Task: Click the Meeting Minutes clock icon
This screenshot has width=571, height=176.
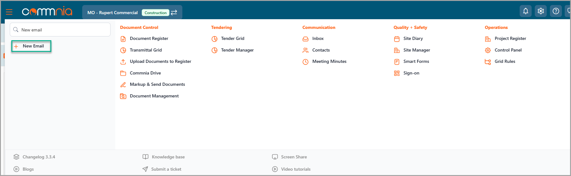Action: coord(305,62)
